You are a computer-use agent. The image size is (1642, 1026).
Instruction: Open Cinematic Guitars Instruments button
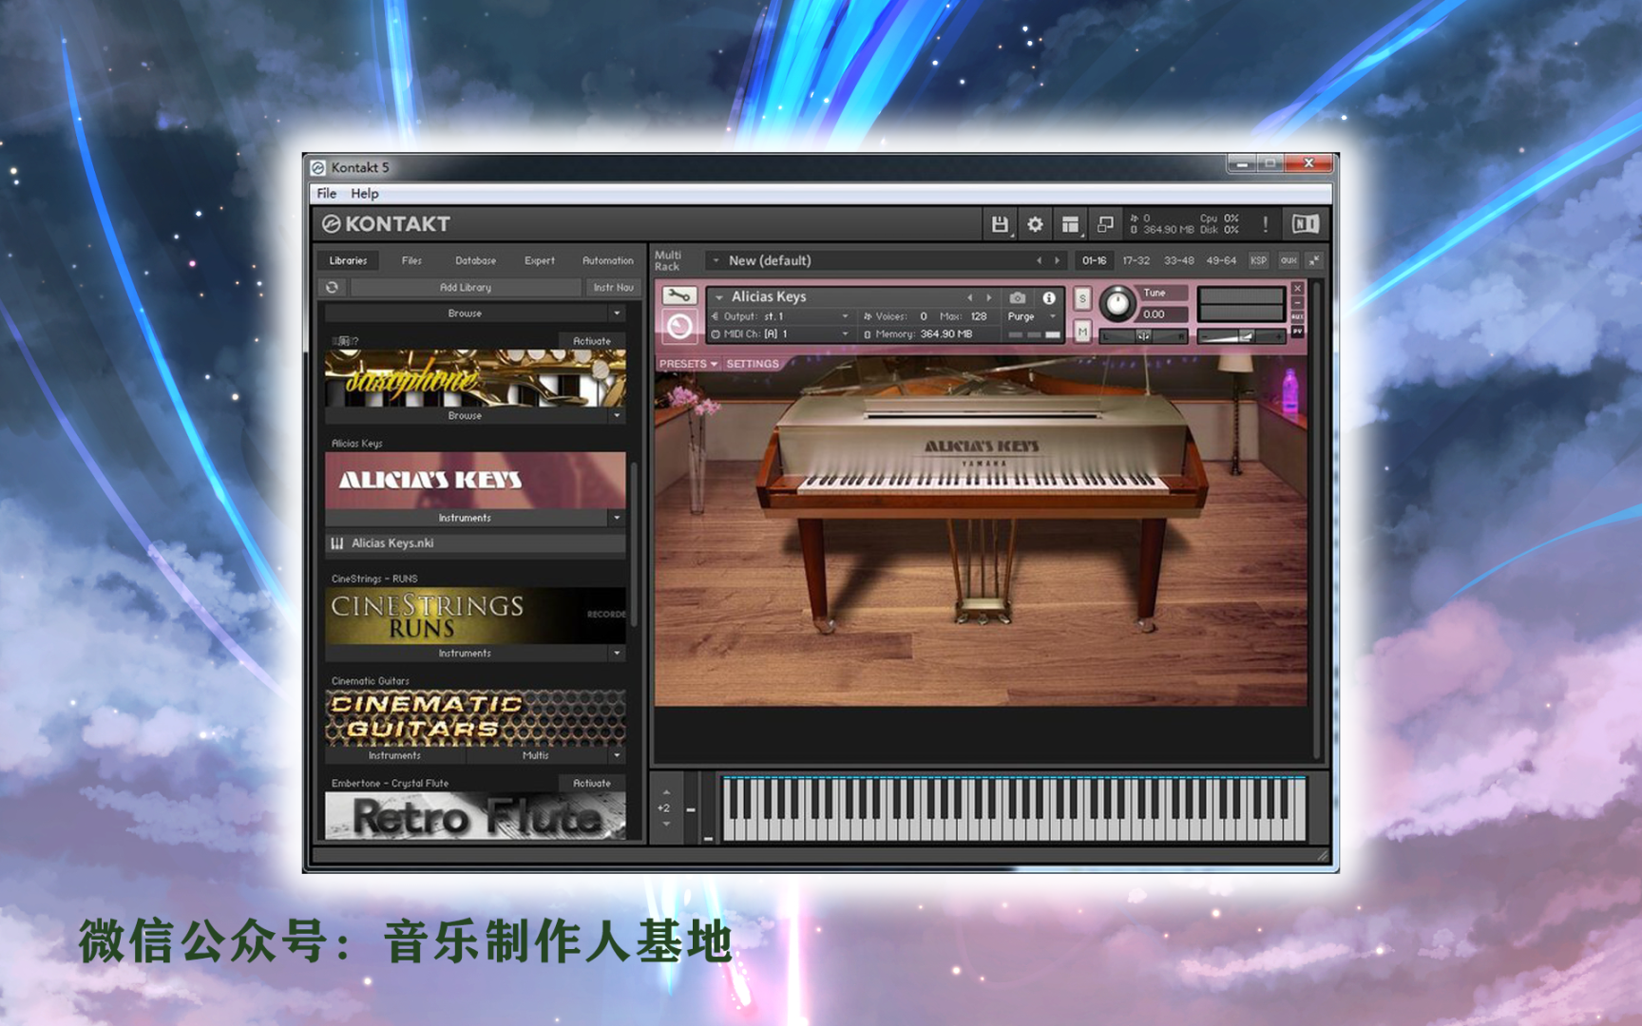395,756
